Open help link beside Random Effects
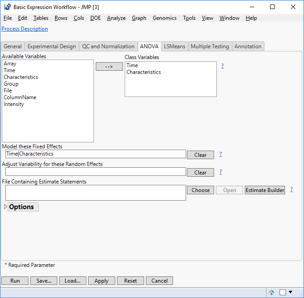Screen dimensions: 304x298 (220, 172)
